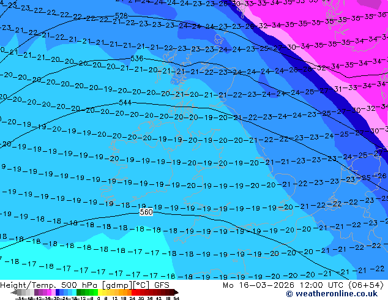Image resolution: width=388 pixels, height=300 pixels.
Task: Click the 544 height contour label
Action: click(x=125, y=102)
